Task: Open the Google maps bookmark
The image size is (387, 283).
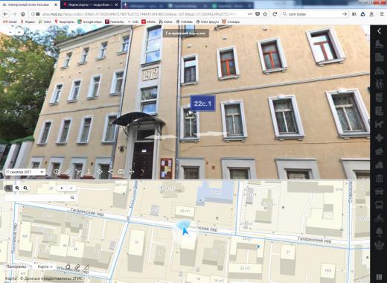Action: click(89, 22)
